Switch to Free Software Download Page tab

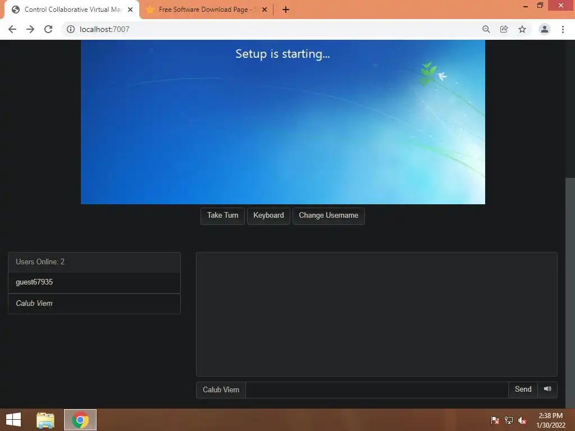point(207,10)
